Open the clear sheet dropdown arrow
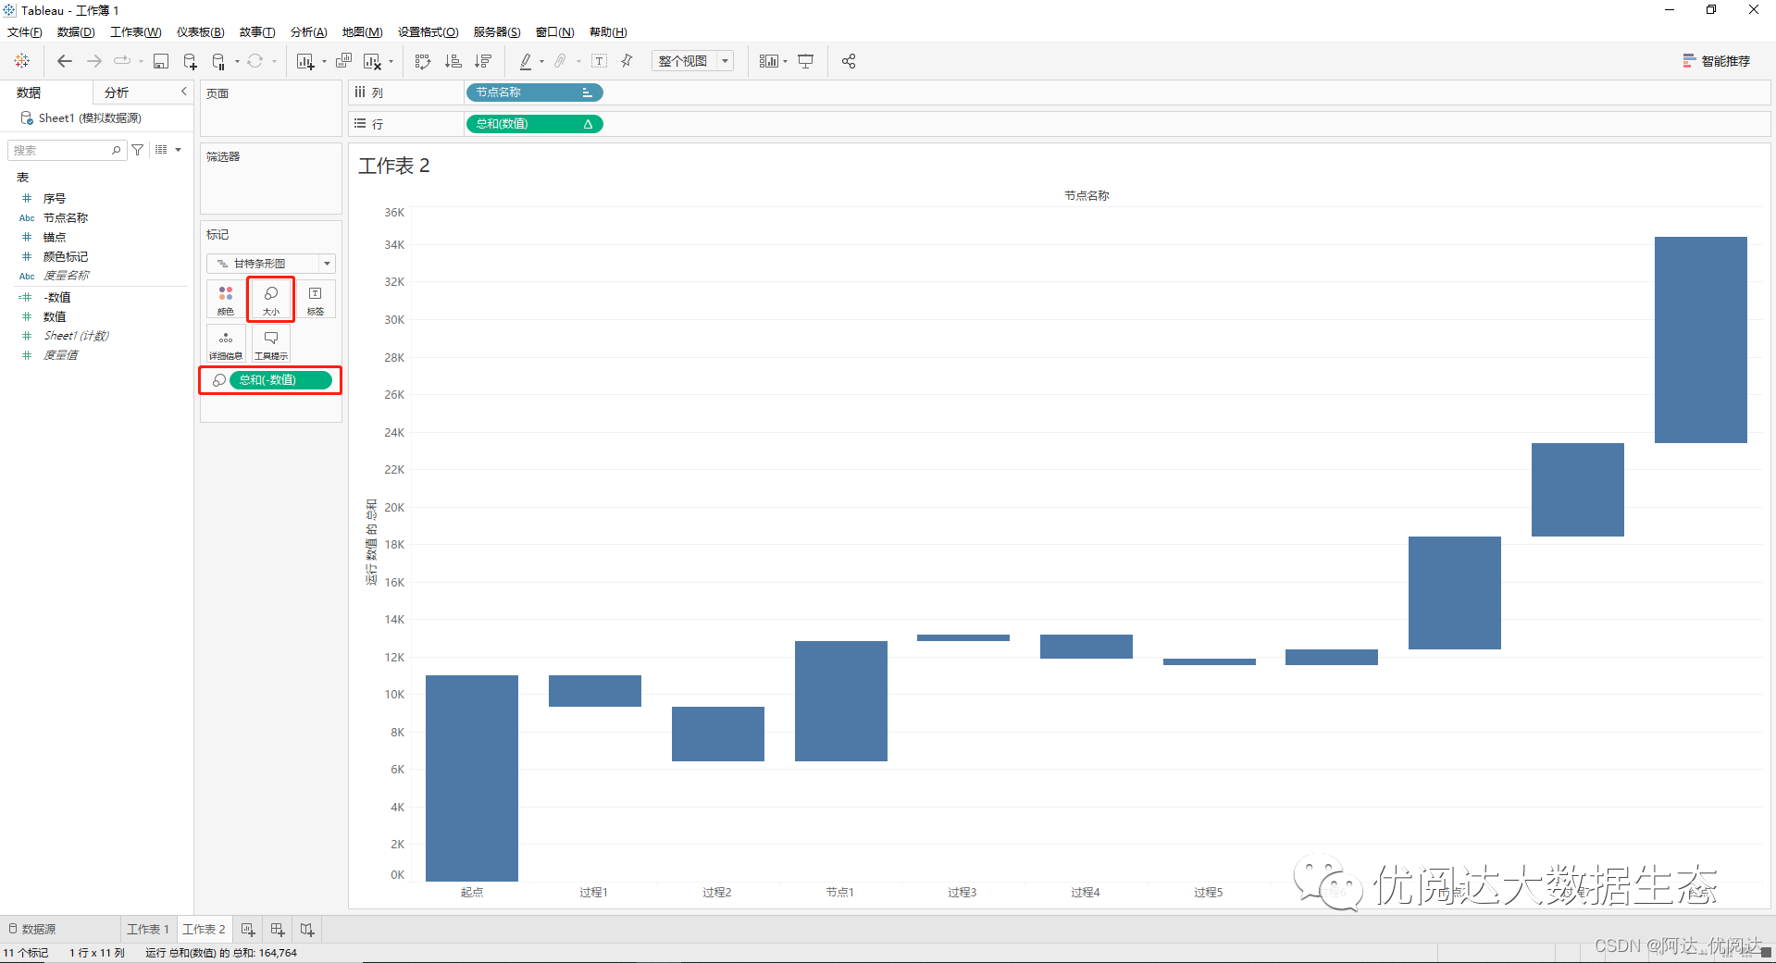 coord(391,62)
